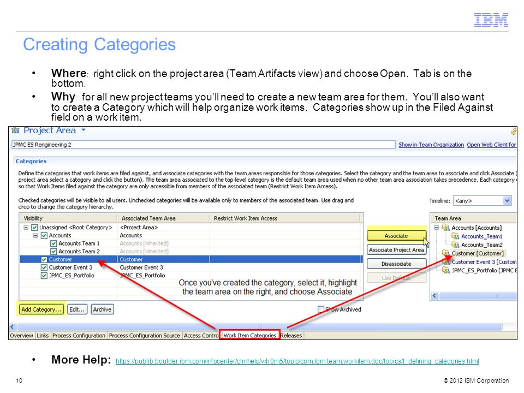The height and width of the screenshot is (393, 524).
Task: Click the project name field JPMC ES Rengineering 2
Action: (204, 145)
